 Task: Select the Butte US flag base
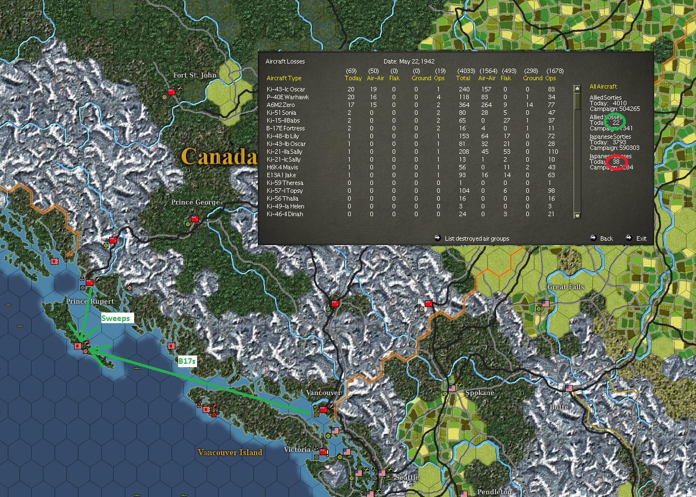[x=569, y=388]
